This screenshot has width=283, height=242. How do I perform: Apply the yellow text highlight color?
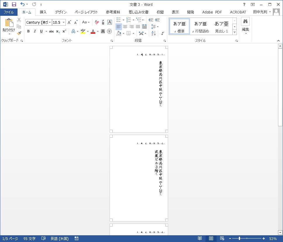click(x=83, y=31)
